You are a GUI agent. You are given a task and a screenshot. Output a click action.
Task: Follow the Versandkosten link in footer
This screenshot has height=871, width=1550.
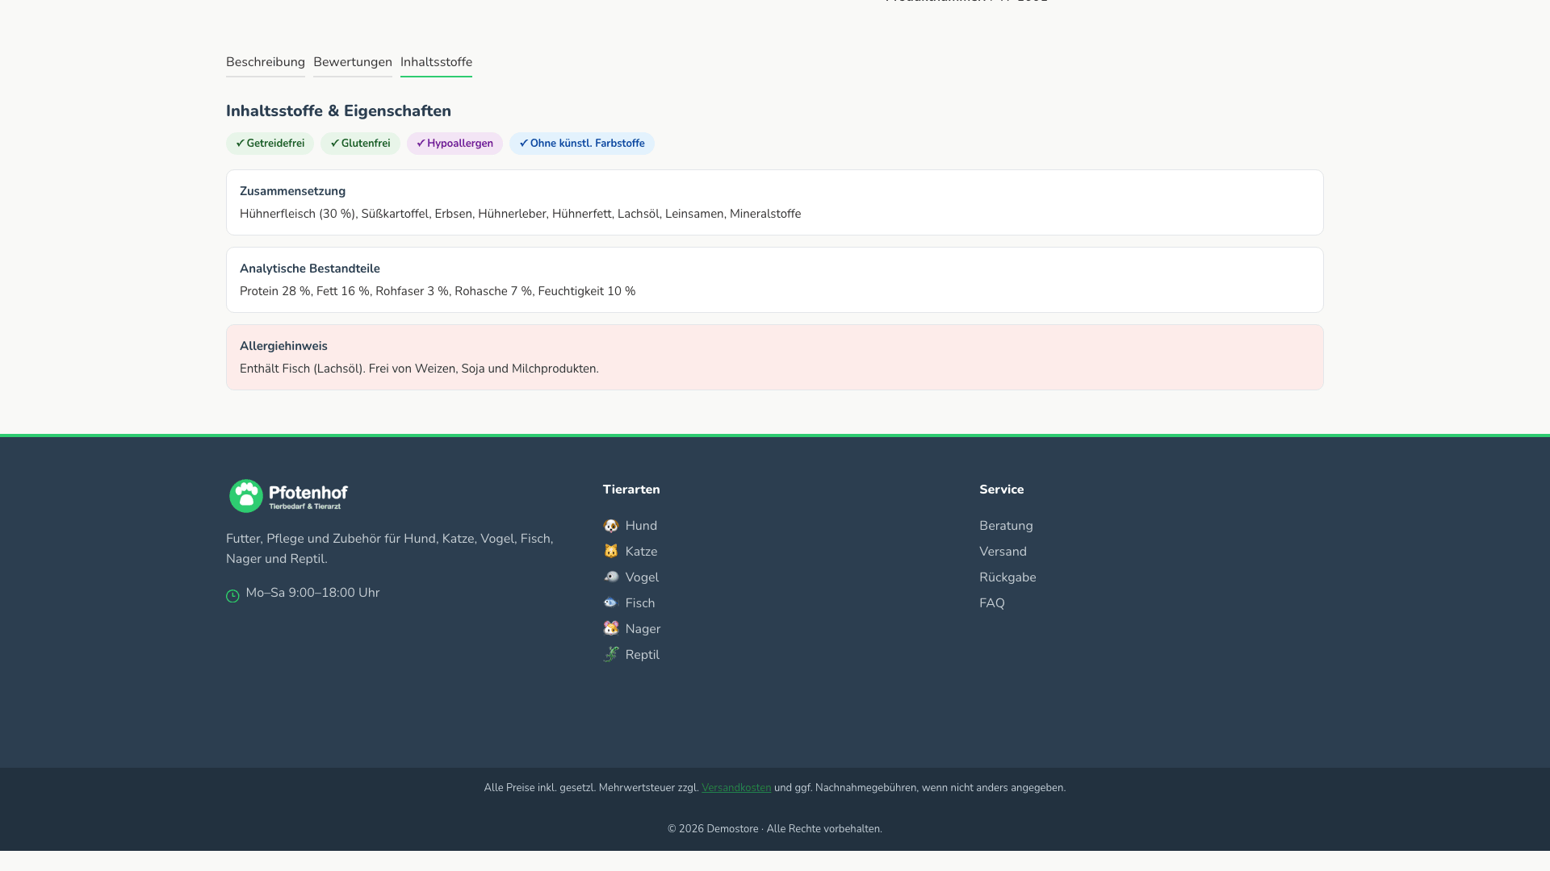click(x=736, y=788)
